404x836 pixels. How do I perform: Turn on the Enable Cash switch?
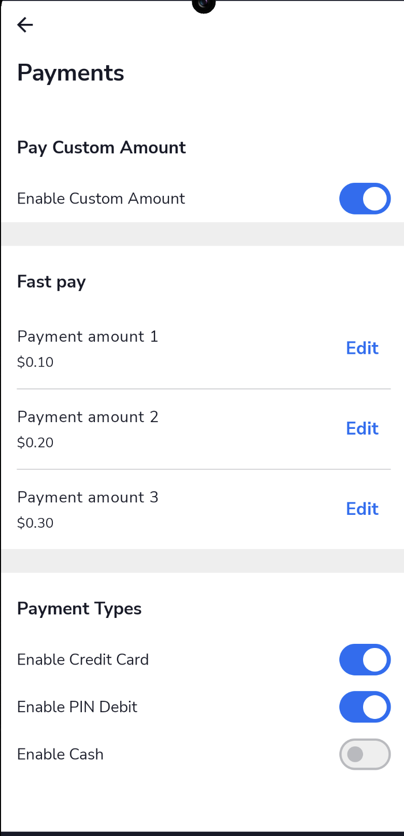(x=365, y=754)
